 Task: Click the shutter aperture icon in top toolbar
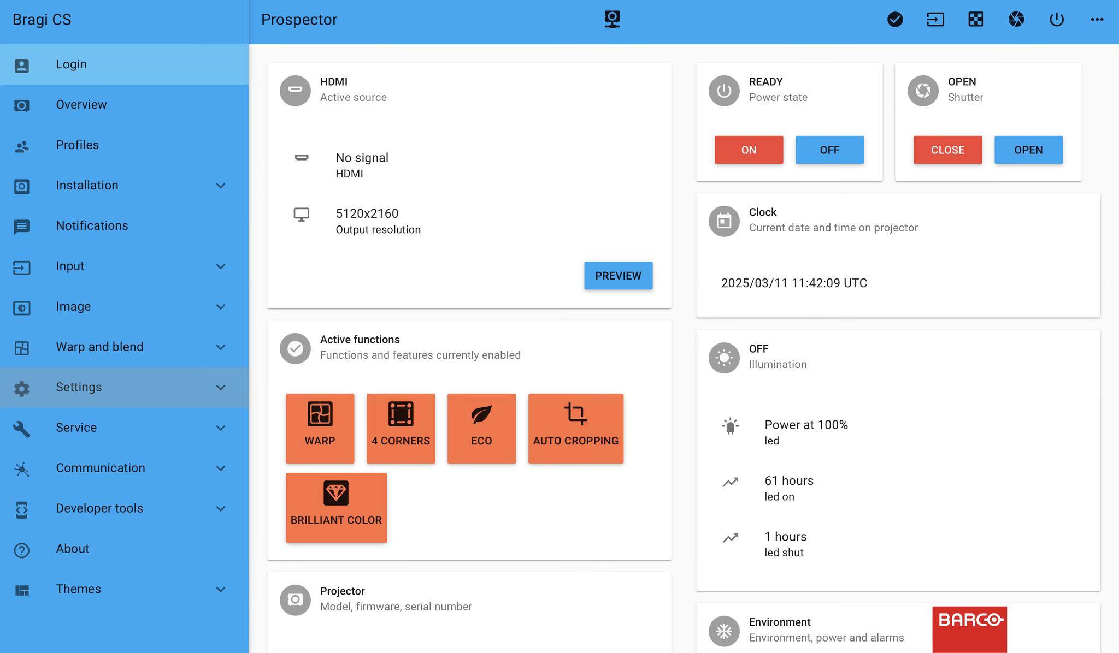[1016, 20]
